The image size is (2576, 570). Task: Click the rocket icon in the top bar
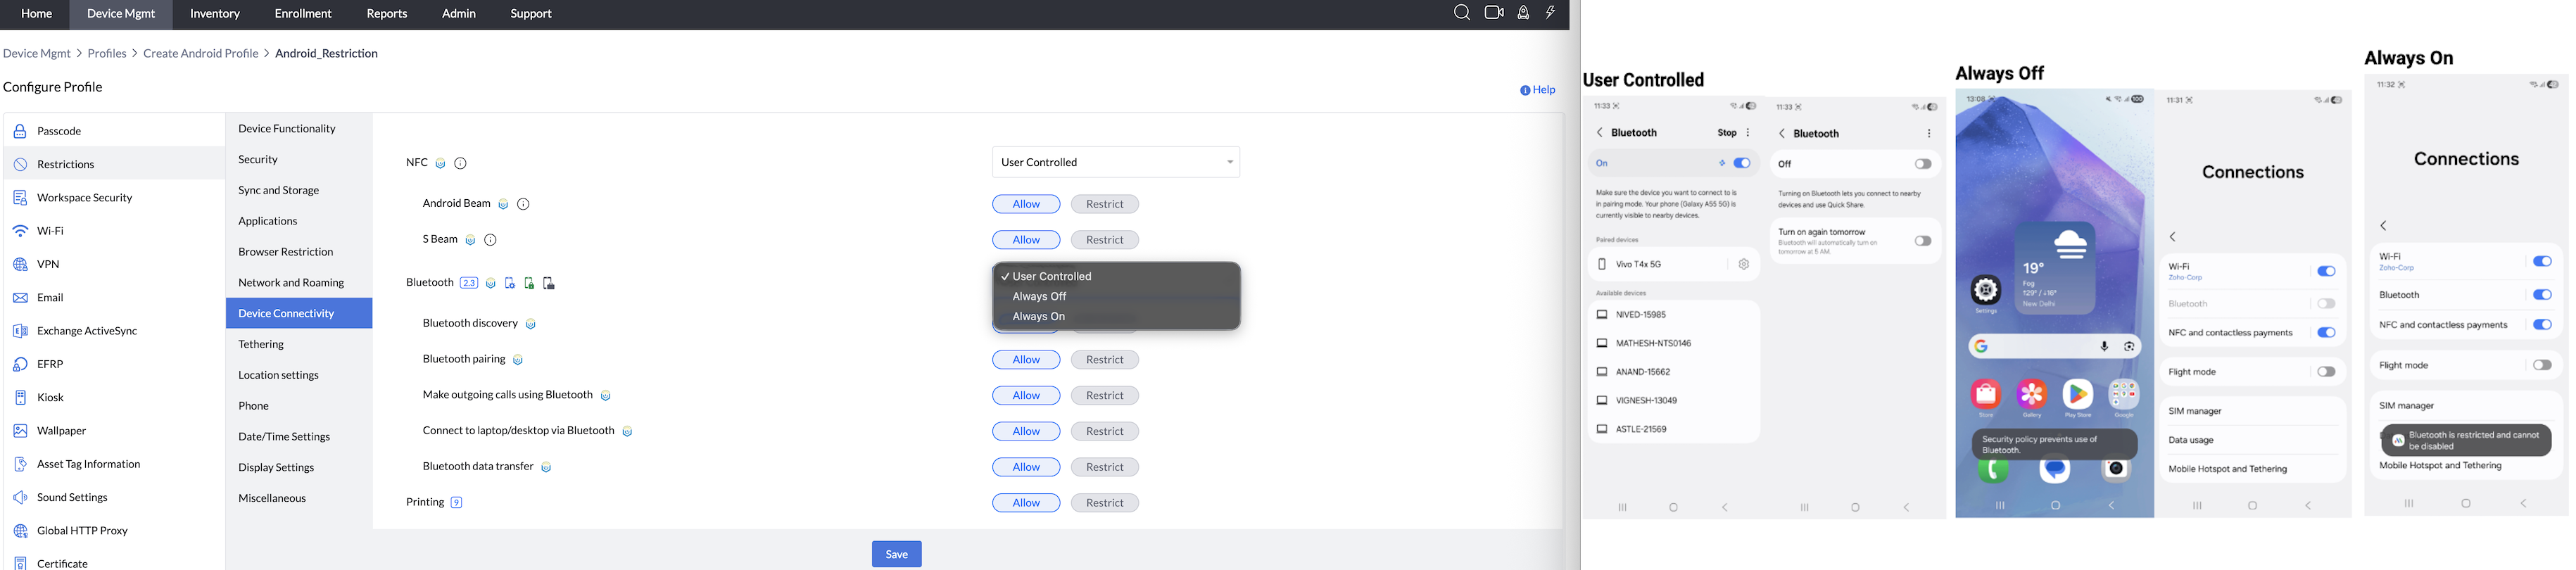pos(1523,13)
